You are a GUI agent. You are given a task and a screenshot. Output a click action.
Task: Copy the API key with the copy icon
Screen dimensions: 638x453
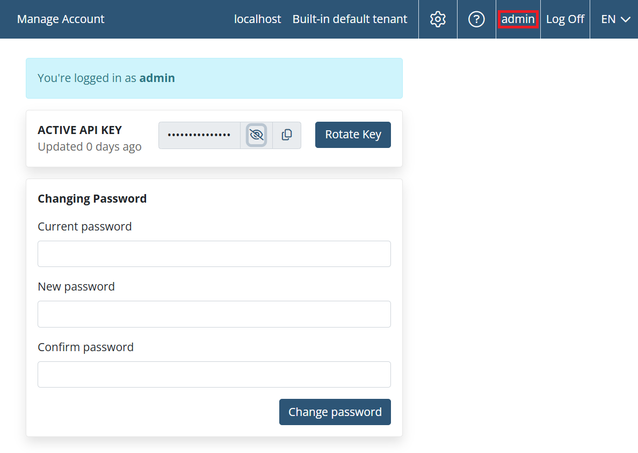[x=287, y=135]
